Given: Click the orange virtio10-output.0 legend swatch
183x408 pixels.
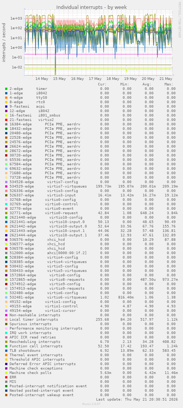Looking at the screenshot, I should click(6, 226).
